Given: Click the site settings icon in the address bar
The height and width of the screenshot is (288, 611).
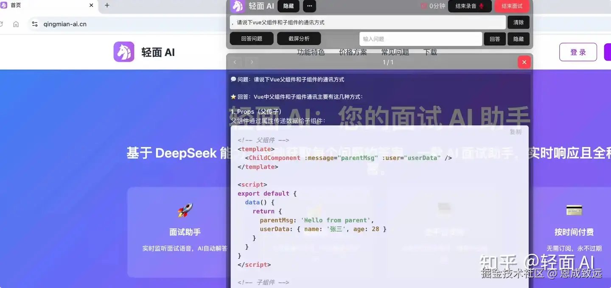Looking at the screenshot, I should point(35,24).
